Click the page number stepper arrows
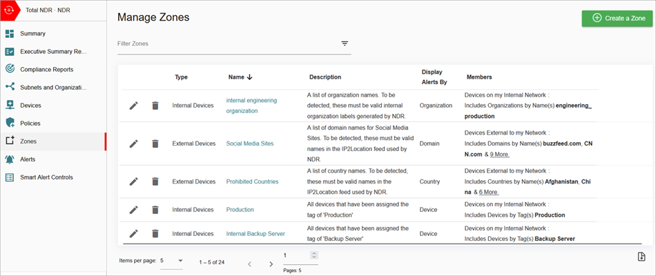The width and height of the screenshot is (656, 276). (314, 255)
